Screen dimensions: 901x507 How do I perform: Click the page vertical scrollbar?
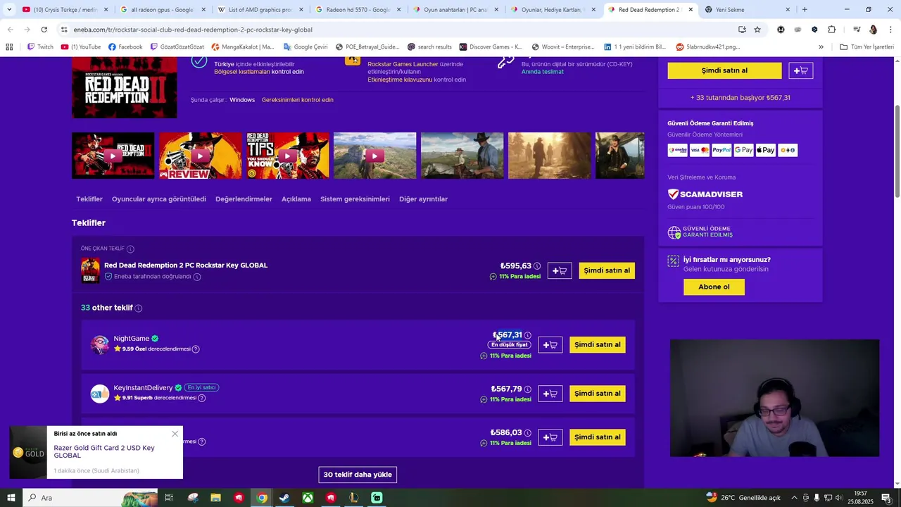click(897, 151)
